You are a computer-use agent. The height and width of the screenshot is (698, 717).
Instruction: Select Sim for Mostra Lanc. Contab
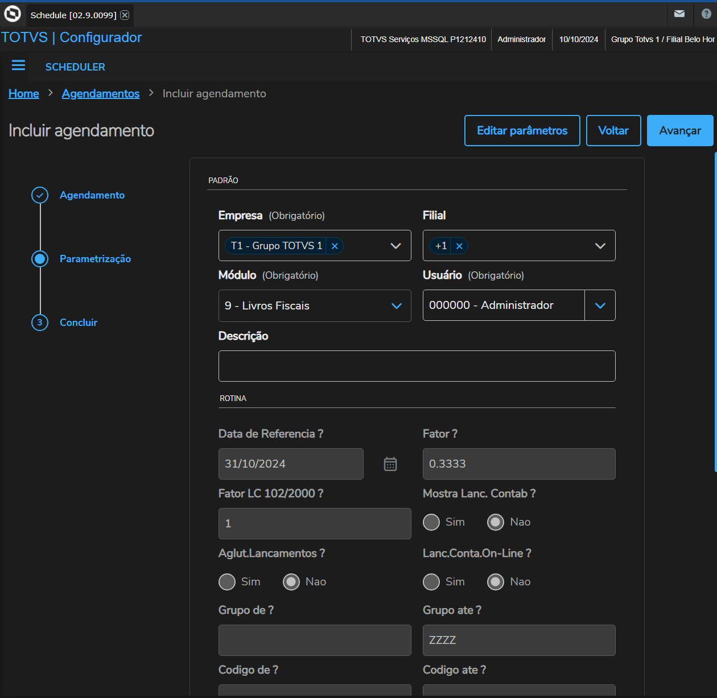(x=431, y=522)
